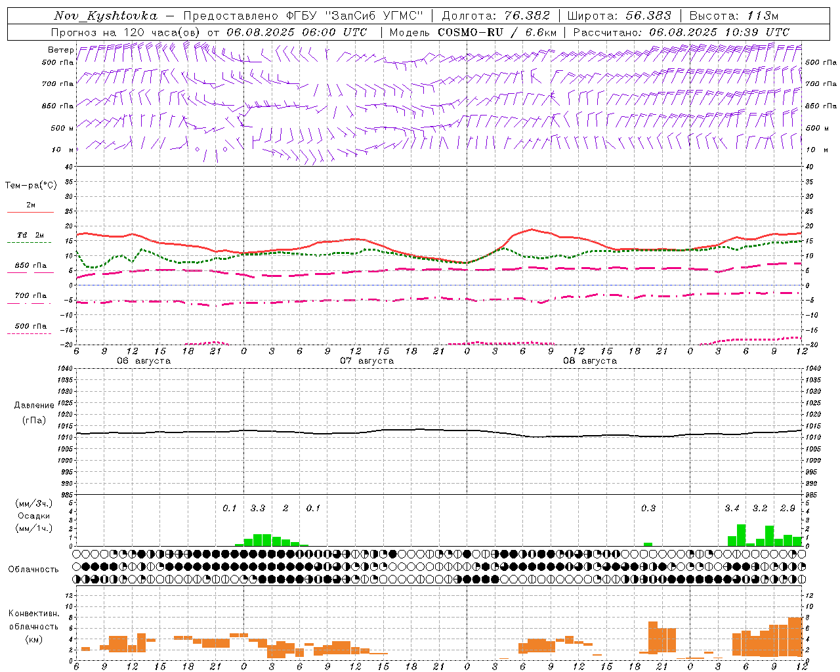This screenshot has width=840, height=672.
Task: Click the precipitation total 0.3
Action: (x=648, y=509)
